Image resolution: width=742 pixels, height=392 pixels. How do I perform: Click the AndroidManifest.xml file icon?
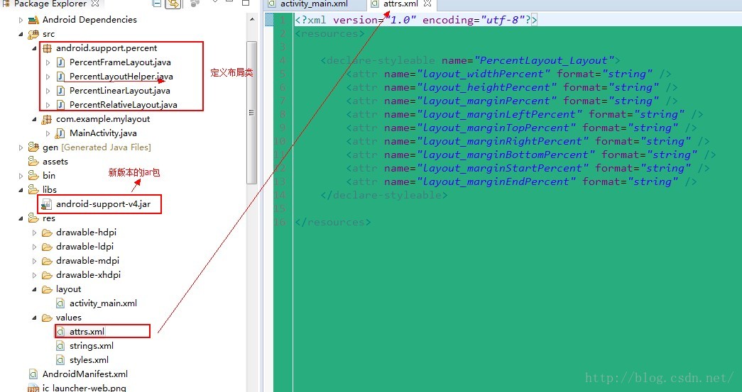33,374
